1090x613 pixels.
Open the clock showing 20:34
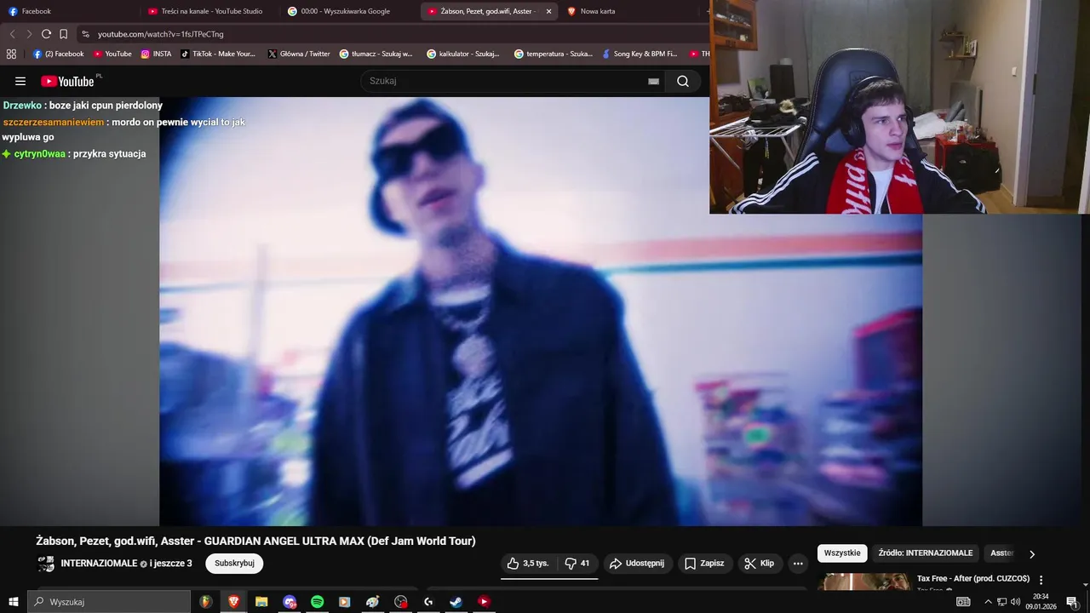1041,602
